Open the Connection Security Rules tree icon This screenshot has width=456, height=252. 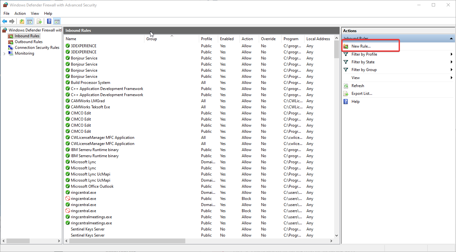[x=11, y=48]
